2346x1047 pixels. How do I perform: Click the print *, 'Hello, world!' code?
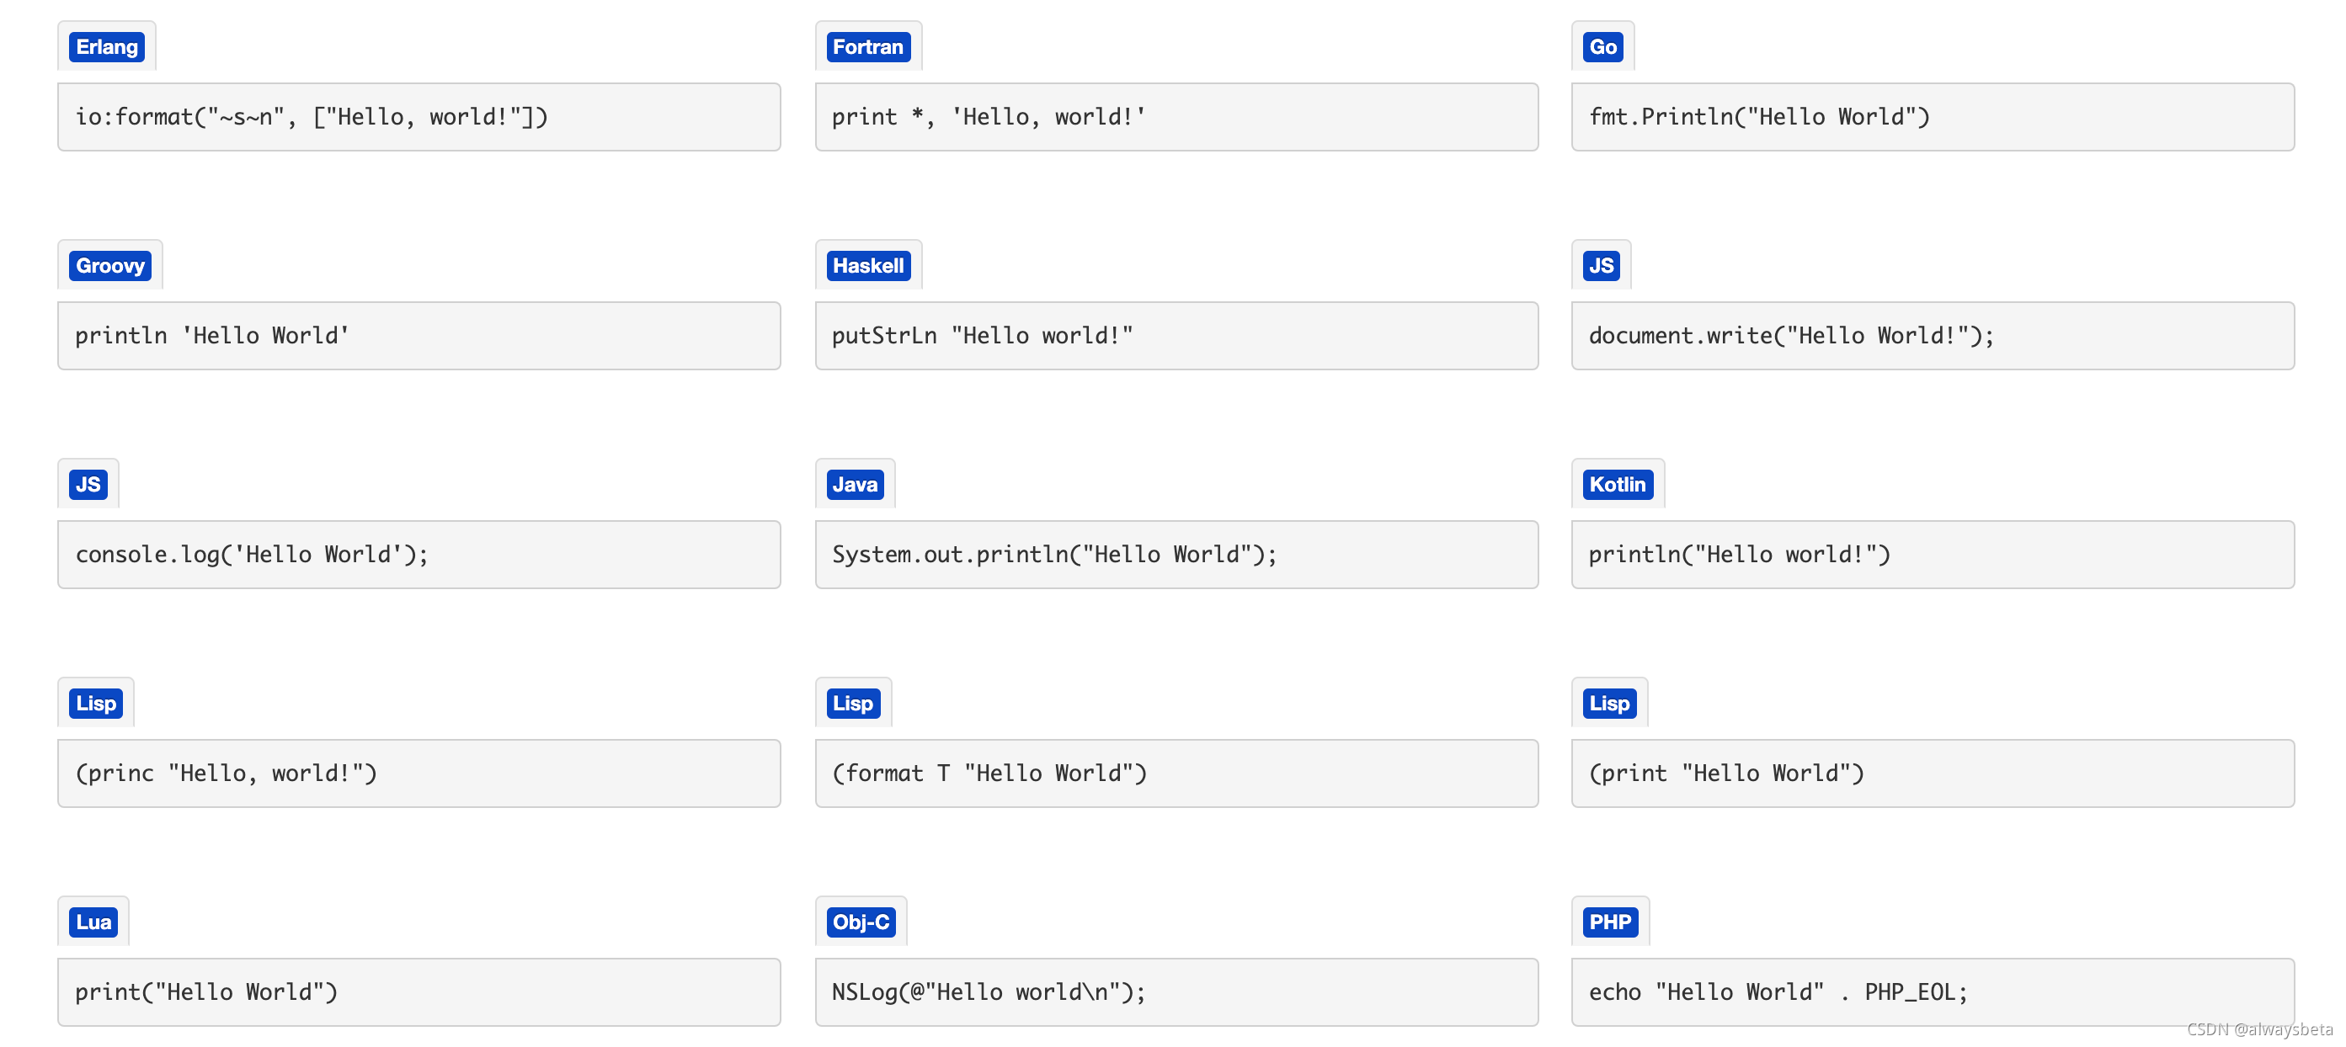coord(1176,118)
